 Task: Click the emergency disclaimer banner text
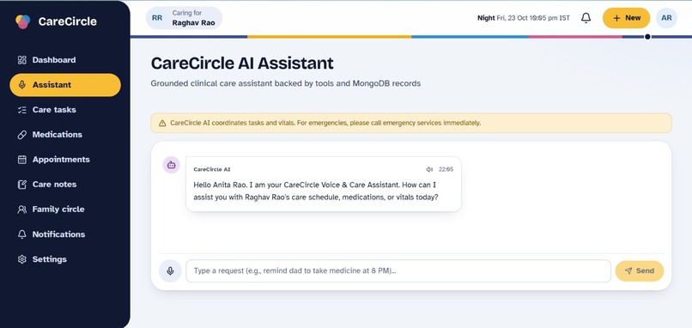[325, 123]
